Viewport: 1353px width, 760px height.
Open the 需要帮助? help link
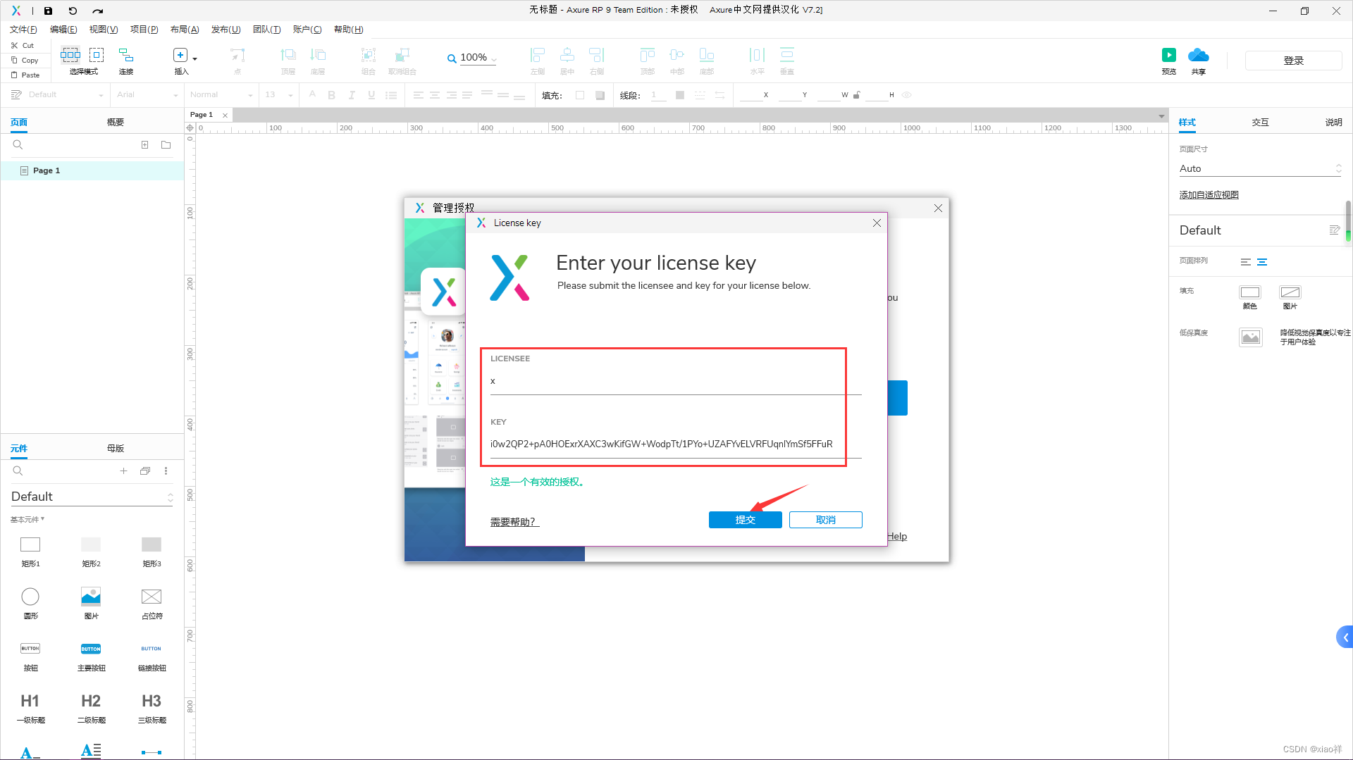pyautogui.click(x=514, y=522)
